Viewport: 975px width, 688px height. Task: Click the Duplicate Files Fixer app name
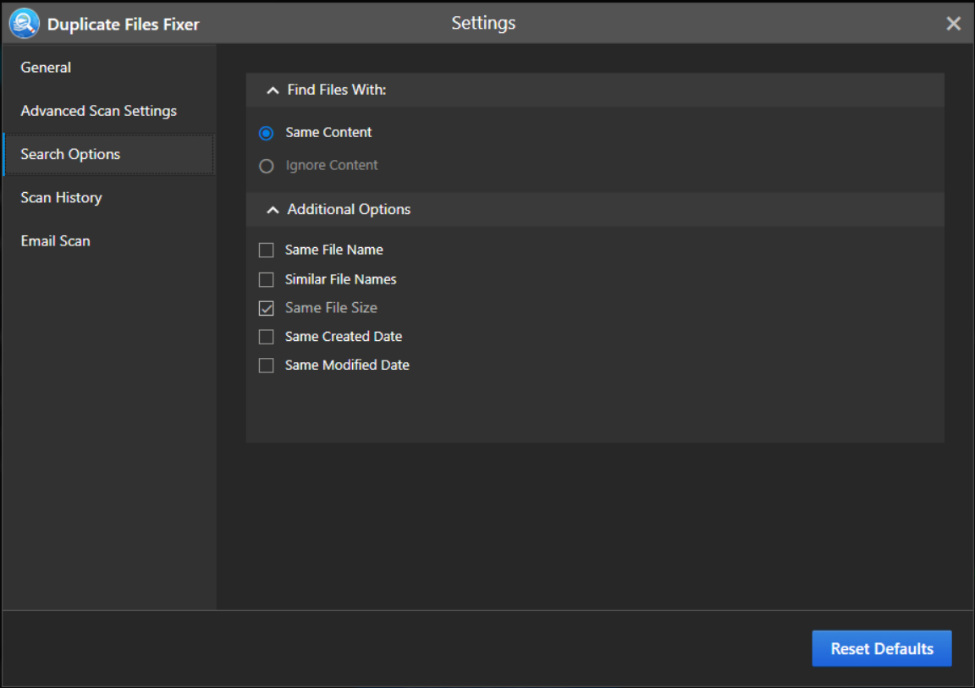pyautogui.click(x=123, y=25)
